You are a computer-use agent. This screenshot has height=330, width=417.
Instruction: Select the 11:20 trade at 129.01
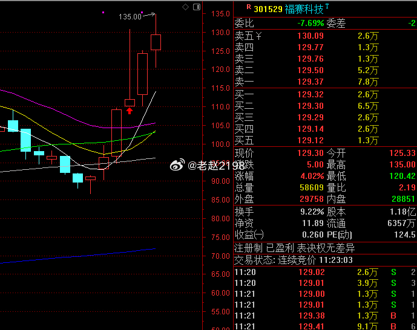pos(325,283)
